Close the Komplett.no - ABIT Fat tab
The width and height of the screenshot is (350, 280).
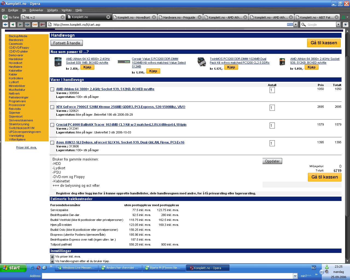point(337,17)
